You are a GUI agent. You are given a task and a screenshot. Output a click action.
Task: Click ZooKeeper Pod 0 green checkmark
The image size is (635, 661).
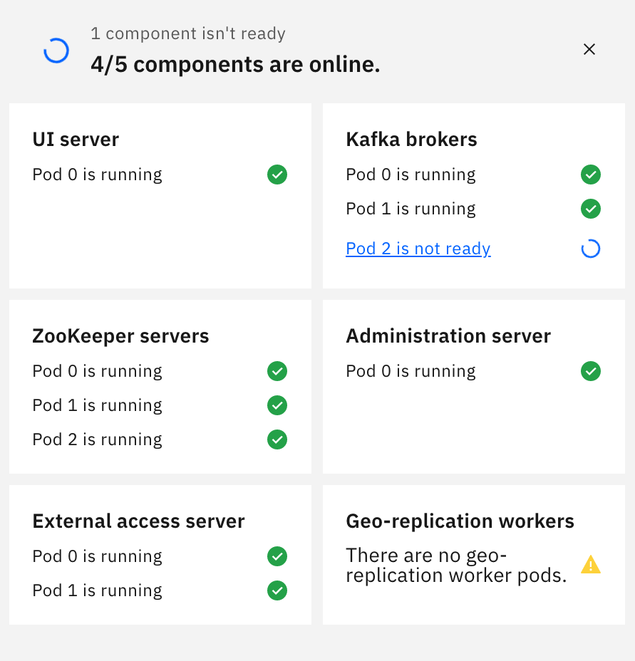point(277,371)
